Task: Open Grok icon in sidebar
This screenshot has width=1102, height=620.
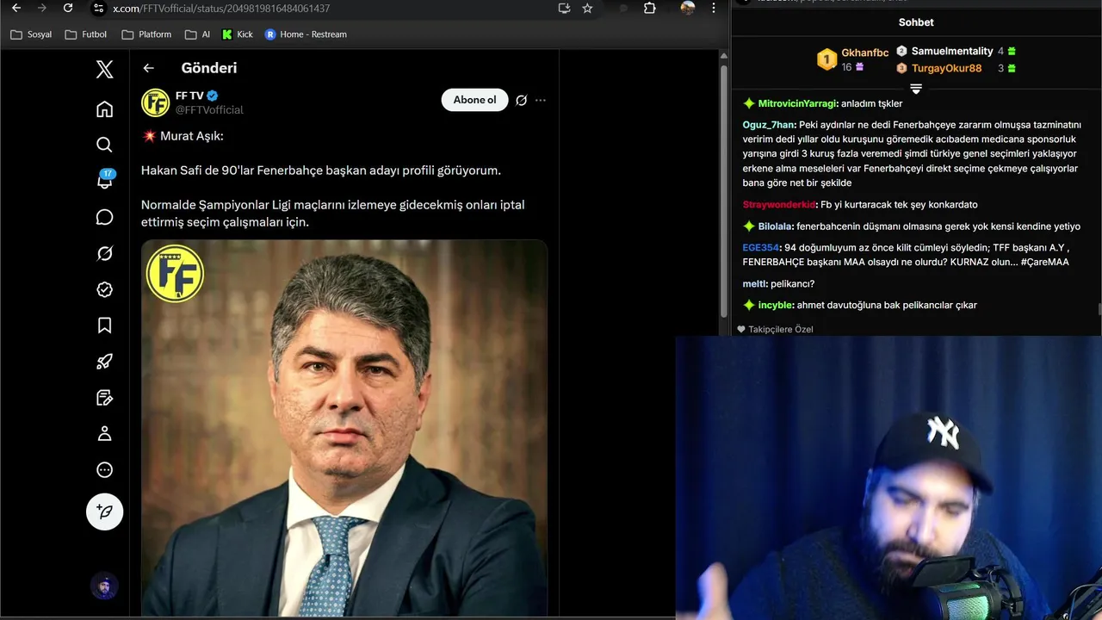Action: [104, 253]
